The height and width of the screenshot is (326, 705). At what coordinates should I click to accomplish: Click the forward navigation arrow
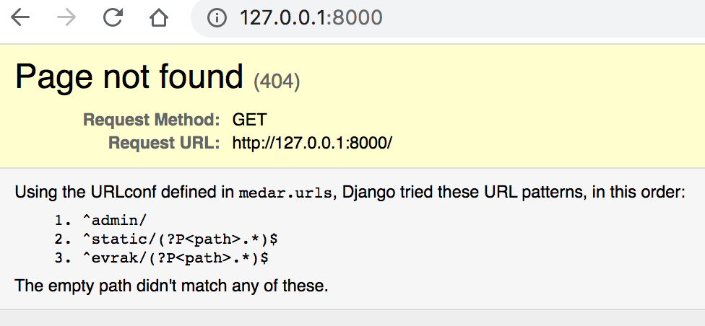tap(66, 17)
